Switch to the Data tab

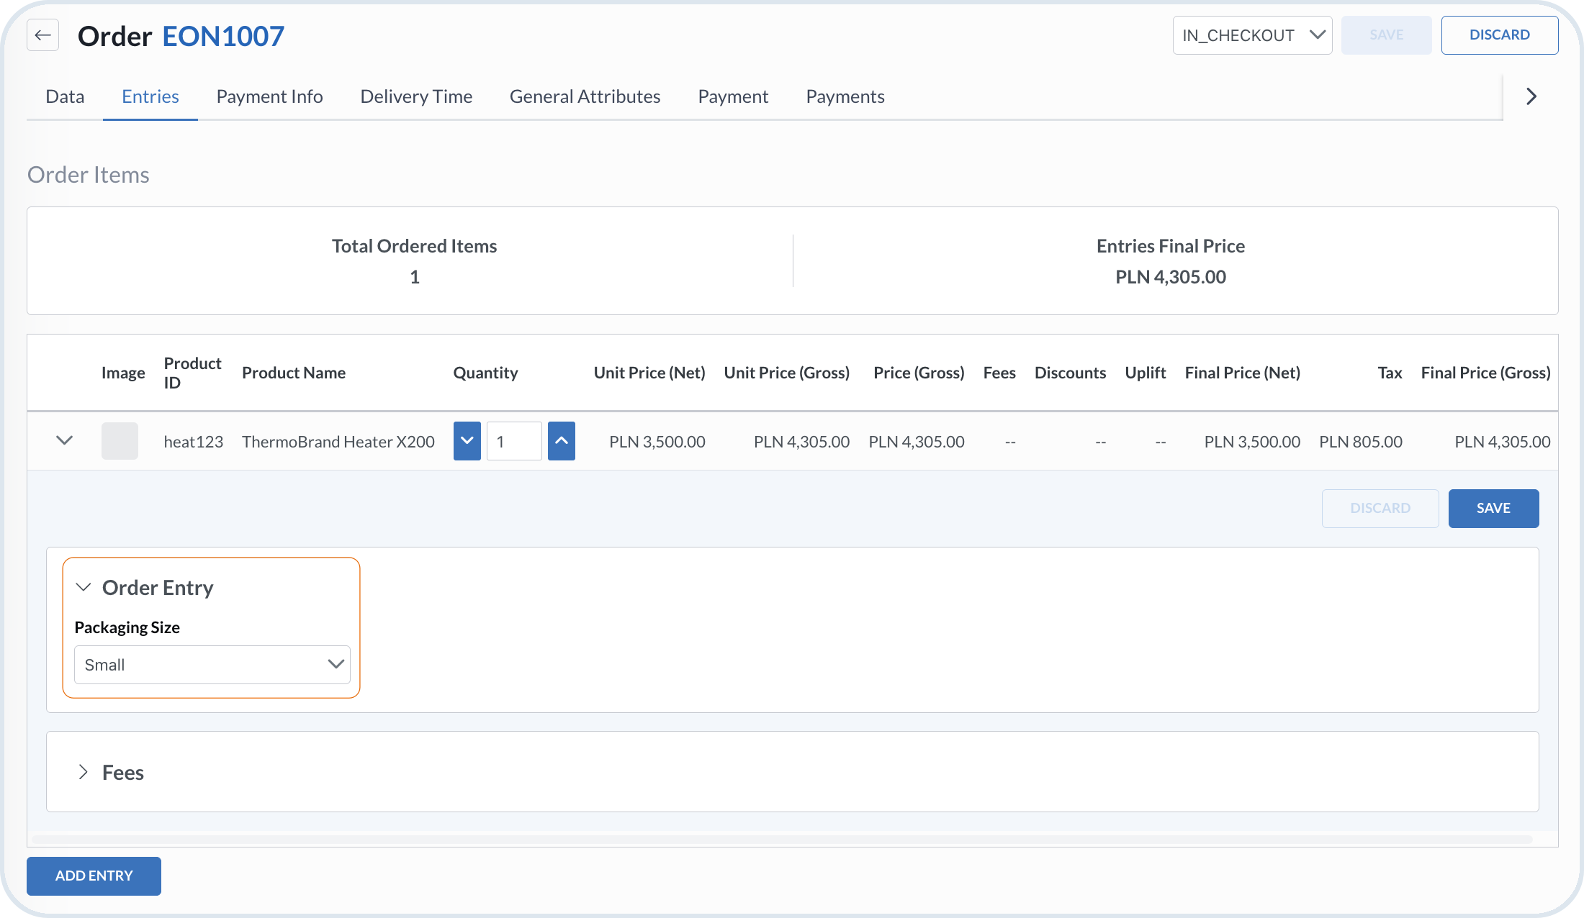tap(65, 96)
